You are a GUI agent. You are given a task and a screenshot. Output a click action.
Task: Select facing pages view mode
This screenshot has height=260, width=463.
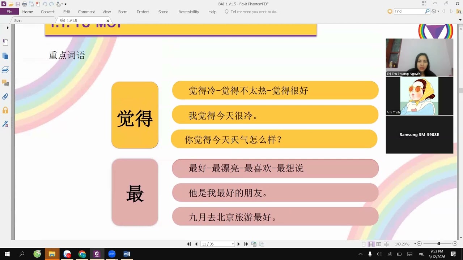pos(379,244)
